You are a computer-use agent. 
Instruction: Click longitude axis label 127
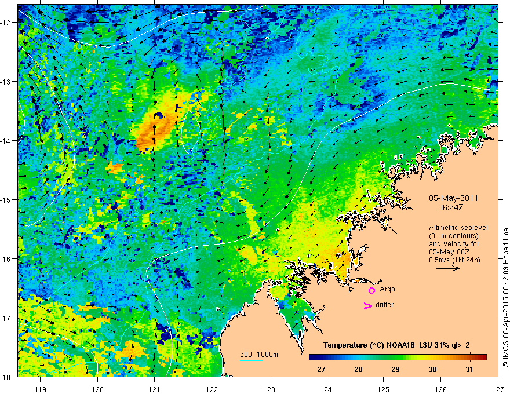click(498, 389)
